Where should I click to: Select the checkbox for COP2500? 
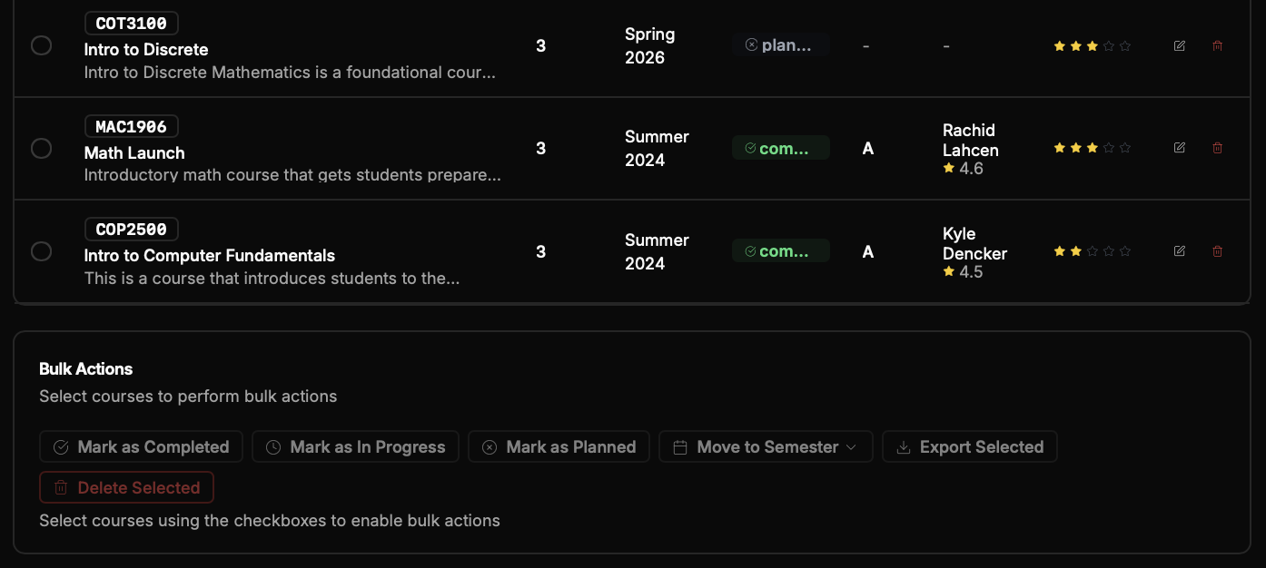pos(41,250)
